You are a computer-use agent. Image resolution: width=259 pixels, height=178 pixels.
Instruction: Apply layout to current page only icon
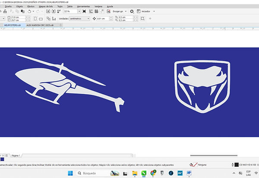click(x=54, y=19)
